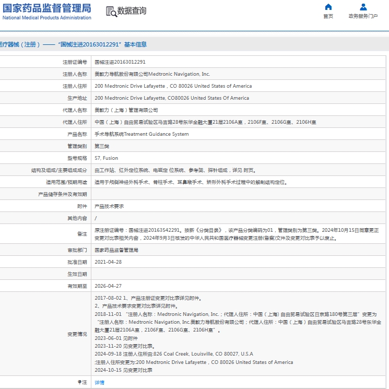Click the 国家药品监督管理局 logo
The width and height of the screenshot is (389, 389).
tap(47, 11)
